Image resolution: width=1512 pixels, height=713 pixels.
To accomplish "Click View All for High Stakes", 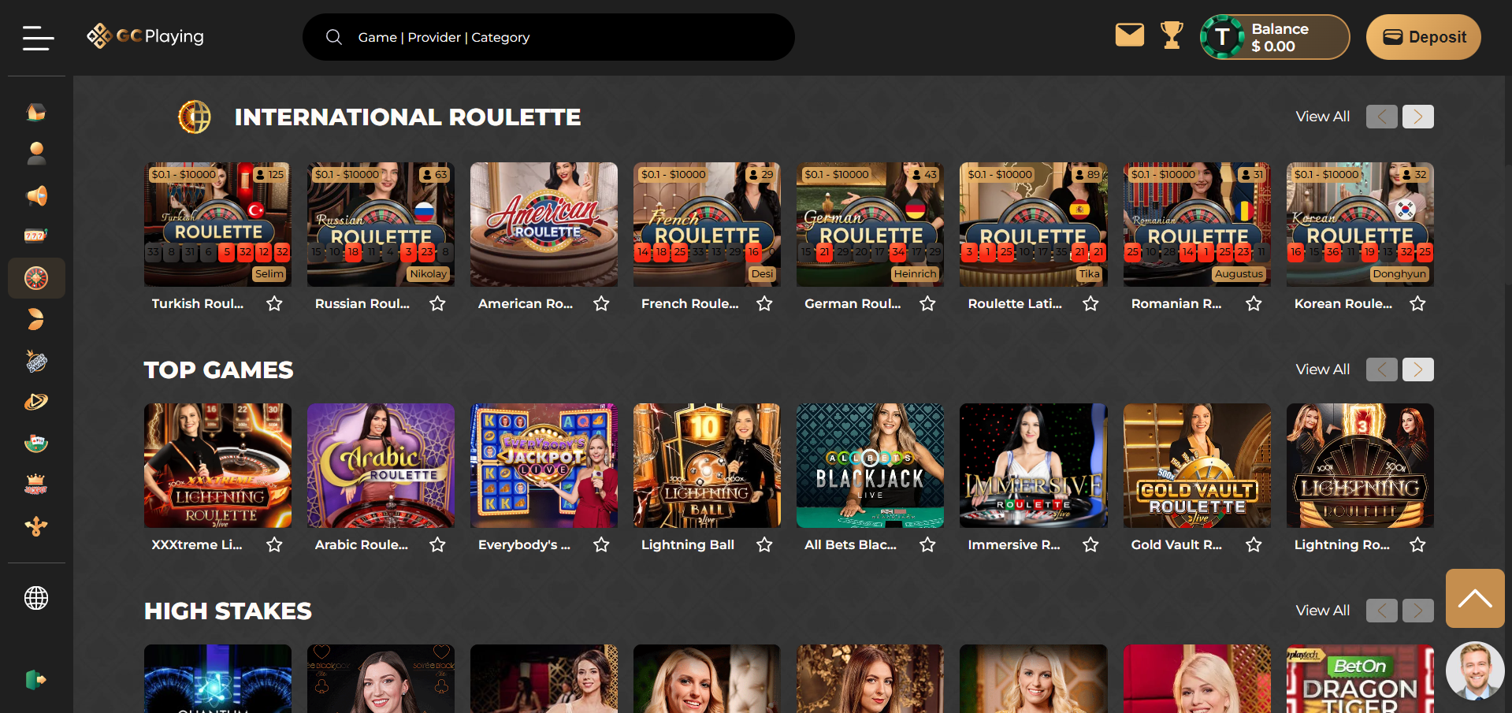I will (x=1323, y=611).
